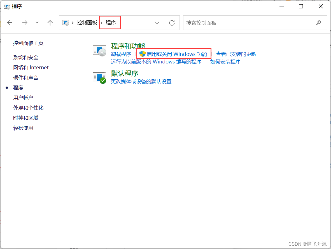Click the Control Panel icon in address bar
The image size is (331, 249).
66,23
